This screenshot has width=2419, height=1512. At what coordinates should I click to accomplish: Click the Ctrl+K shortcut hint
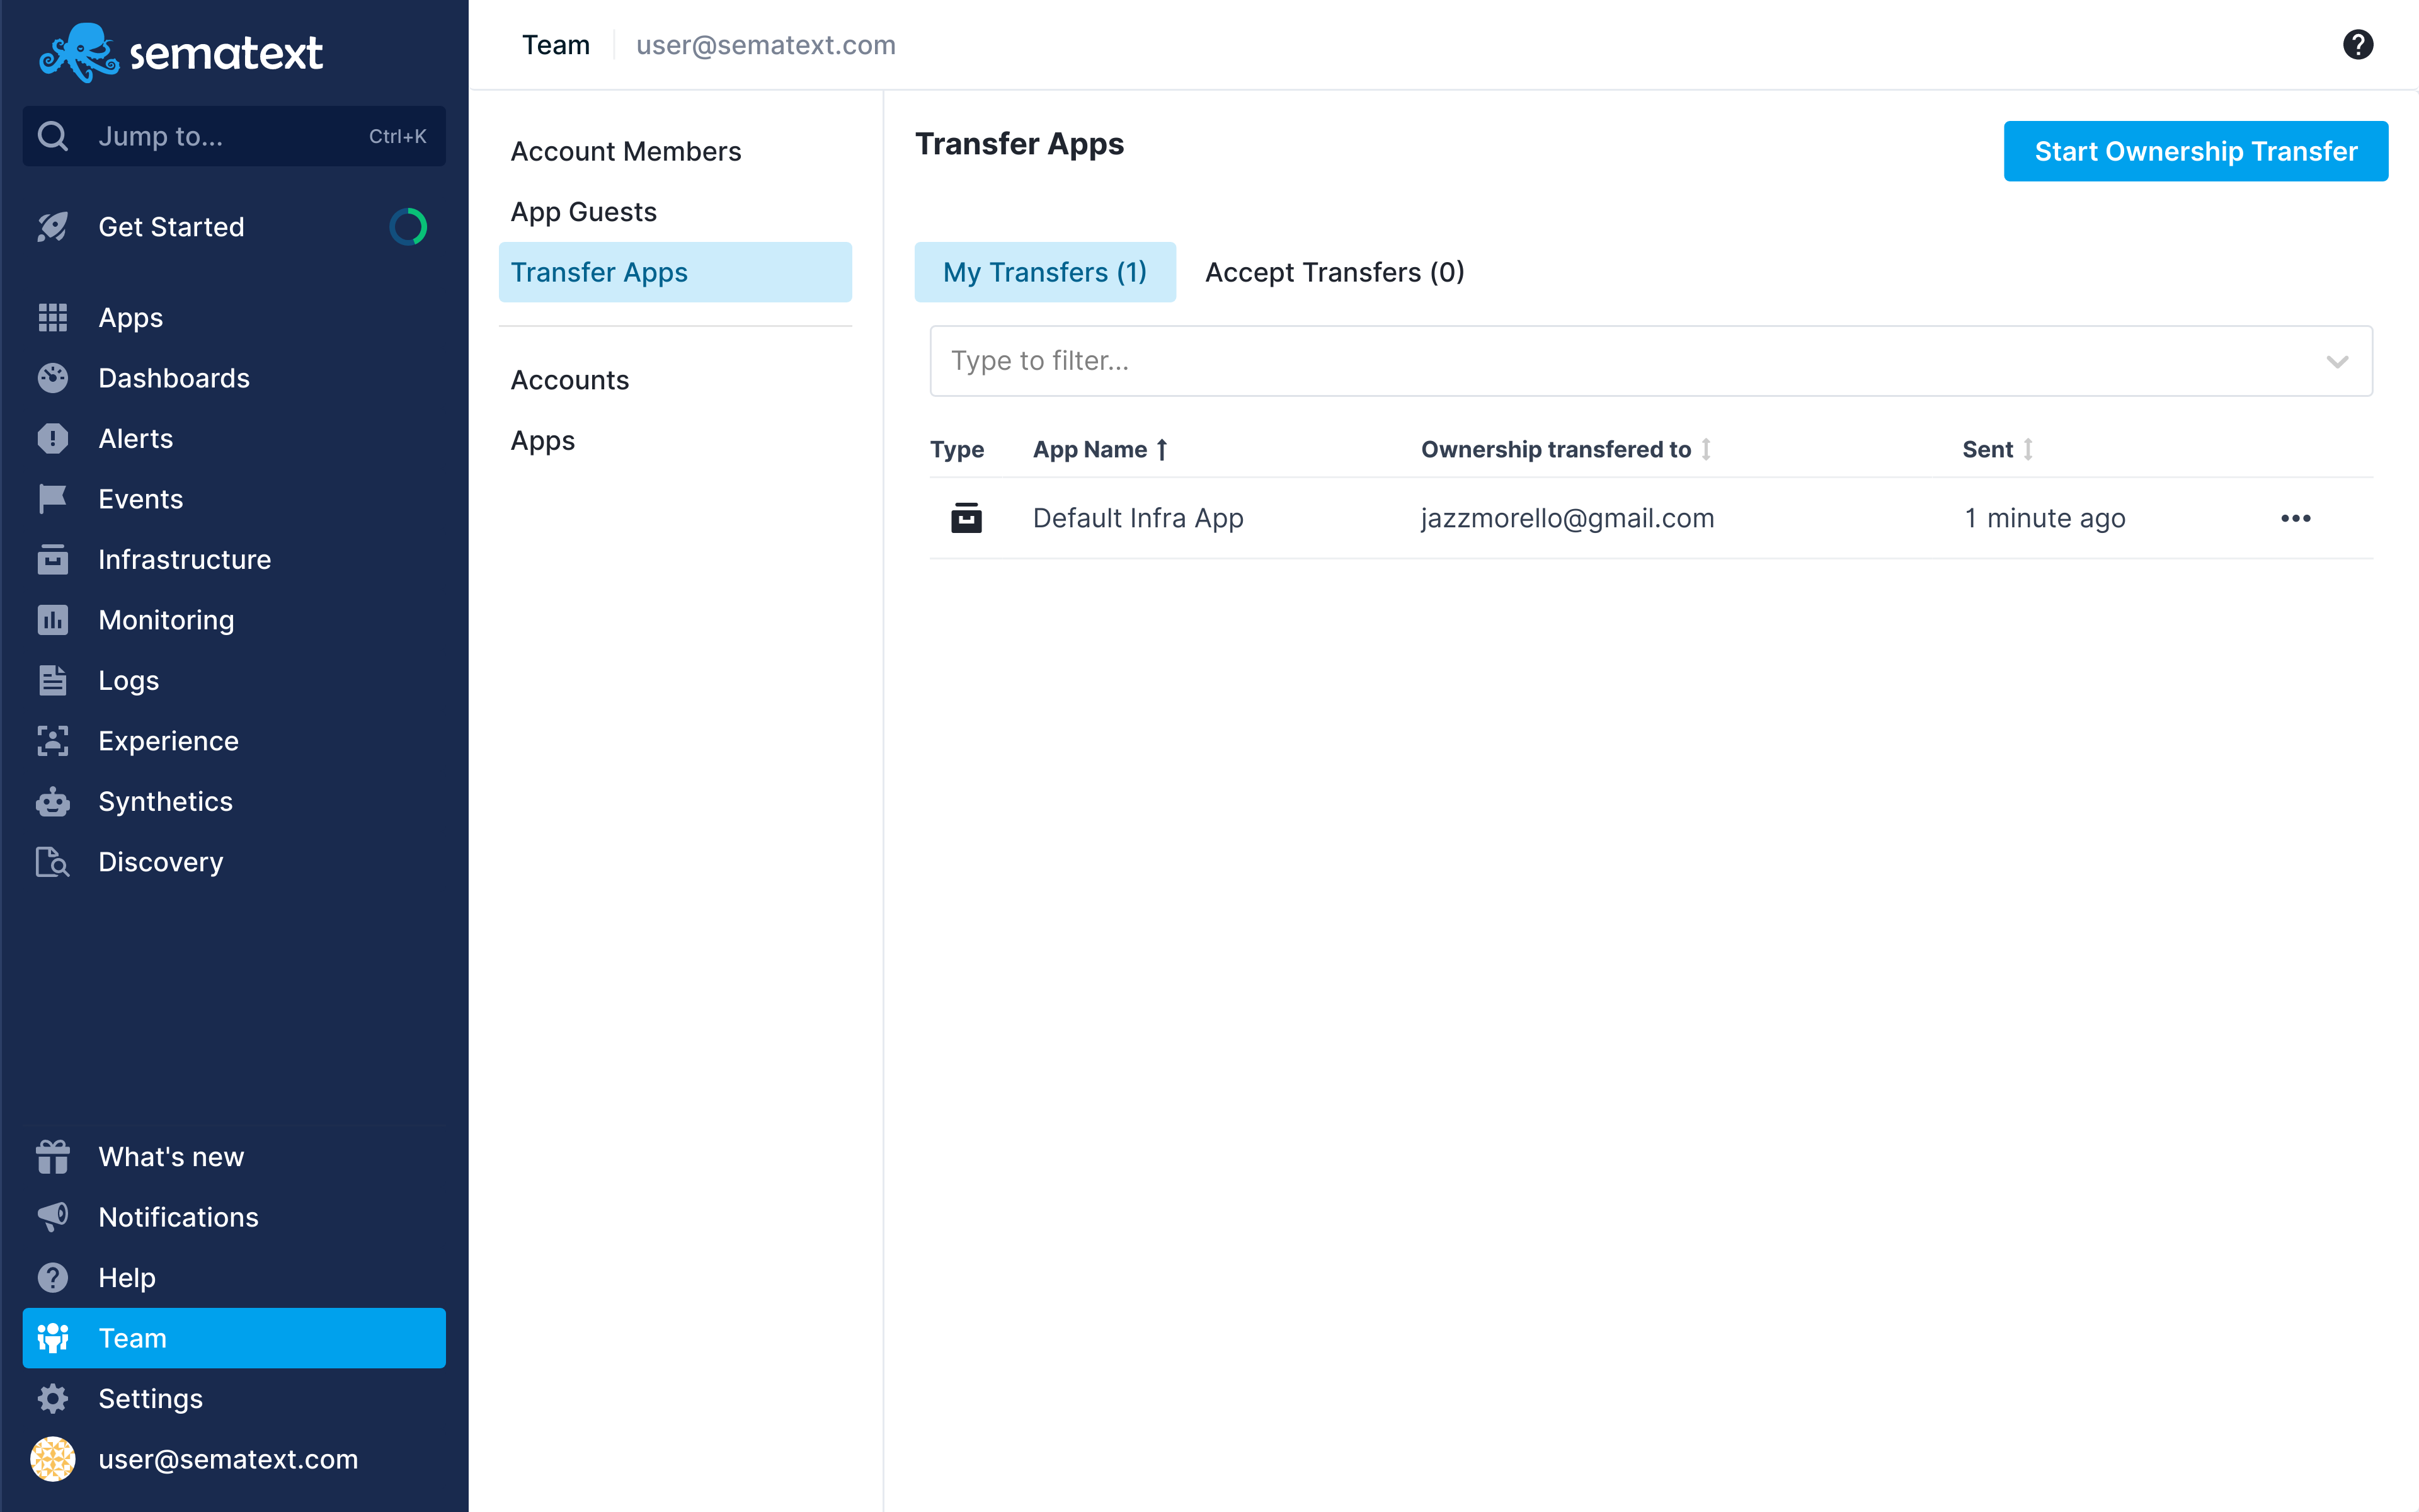tap(398, 136)
